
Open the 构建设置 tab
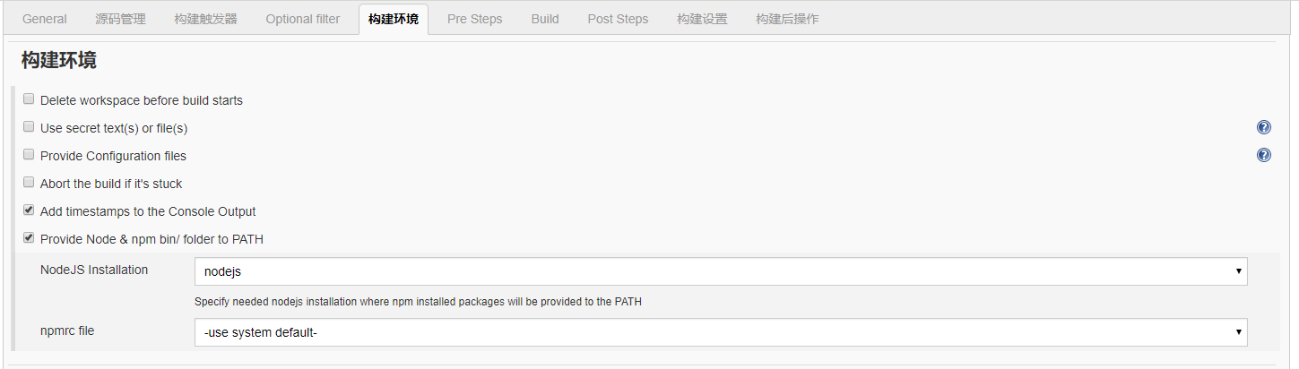click(x=702, y=19)
